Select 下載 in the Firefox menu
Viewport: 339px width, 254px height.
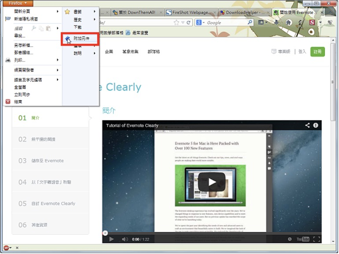tap(77, 27)
